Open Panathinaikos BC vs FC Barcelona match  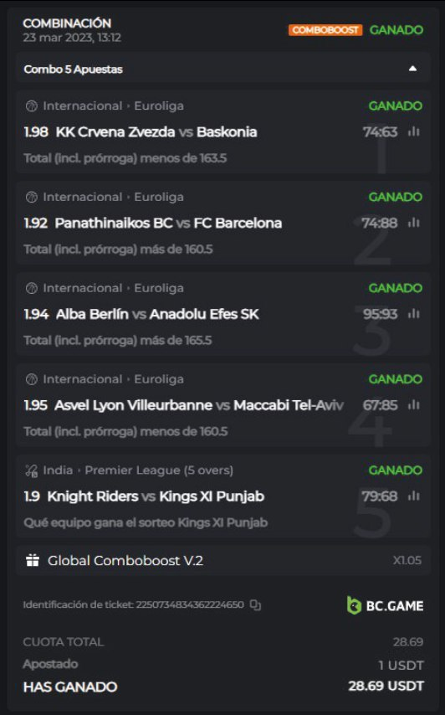(168, 223)
